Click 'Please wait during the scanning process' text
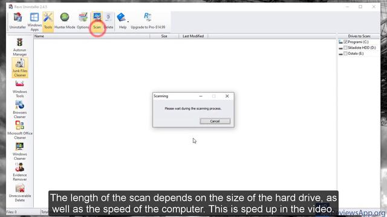Image resolution: width=387 pixels, height=217 pixels. [x=193, y=108]
